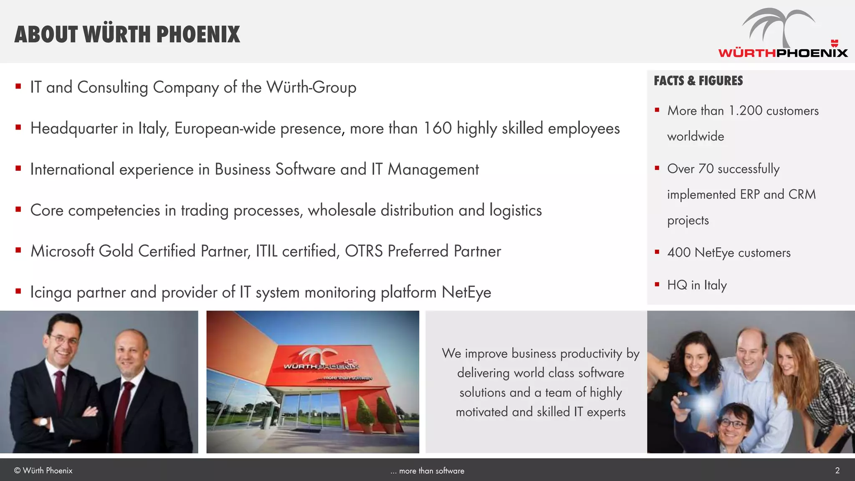
Task: Open the red headquarters building photo
Action: click(x=313, y=382)
